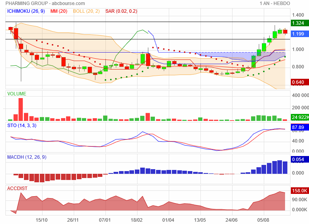Click the 01/04 date on the time axis
309x224 pixels.
(168, 220)
